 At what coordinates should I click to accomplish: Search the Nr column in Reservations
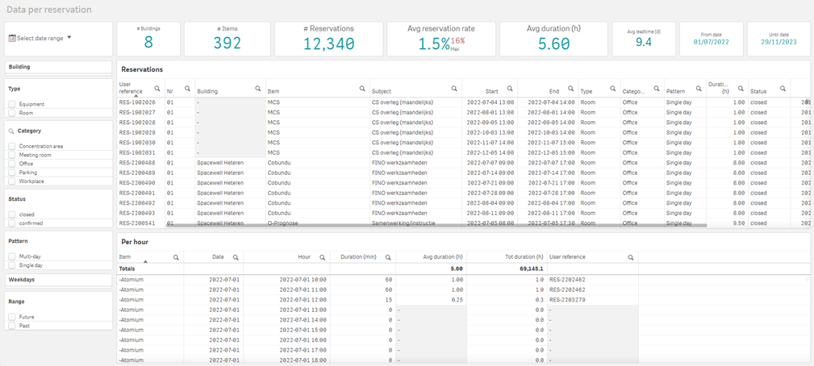pyautogui.click(x=187, y=88)
